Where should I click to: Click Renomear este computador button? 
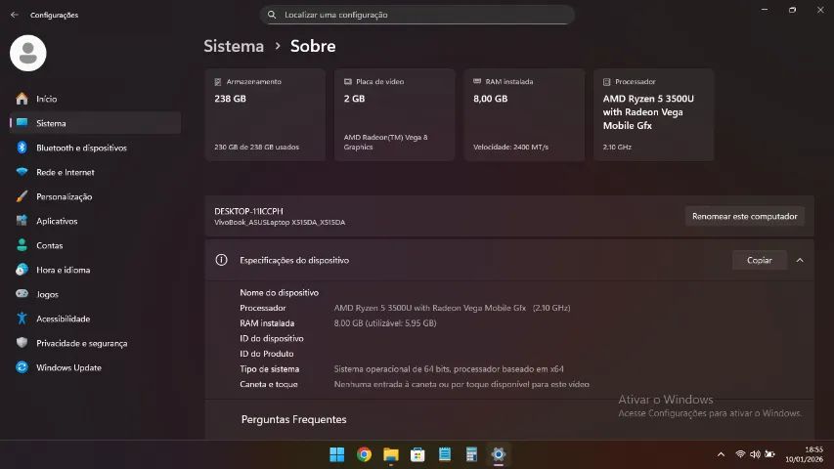[x=745, y=216]
